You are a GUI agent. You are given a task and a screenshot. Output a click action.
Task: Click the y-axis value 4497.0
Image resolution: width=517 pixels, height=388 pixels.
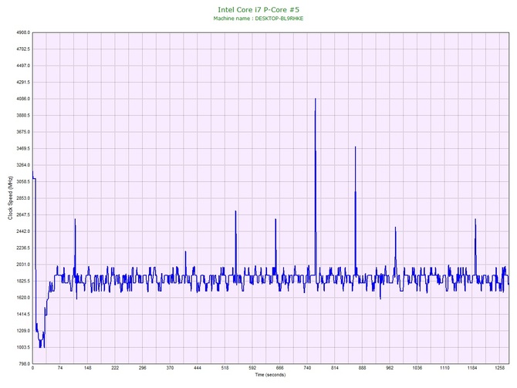(x=23, y=66)
